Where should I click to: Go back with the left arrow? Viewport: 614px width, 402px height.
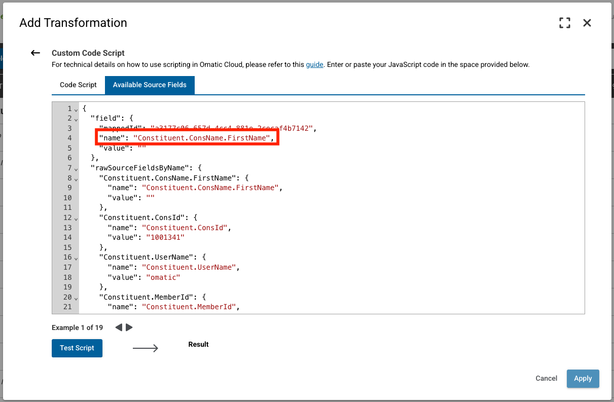pyautogui.click(x=35, y=53)
